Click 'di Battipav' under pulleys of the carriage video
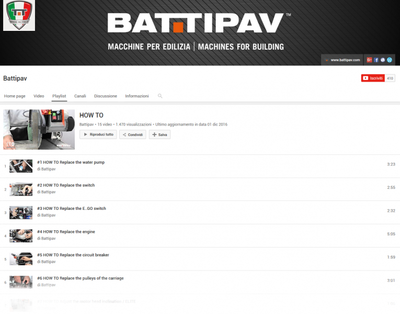 tap(46, 285)
